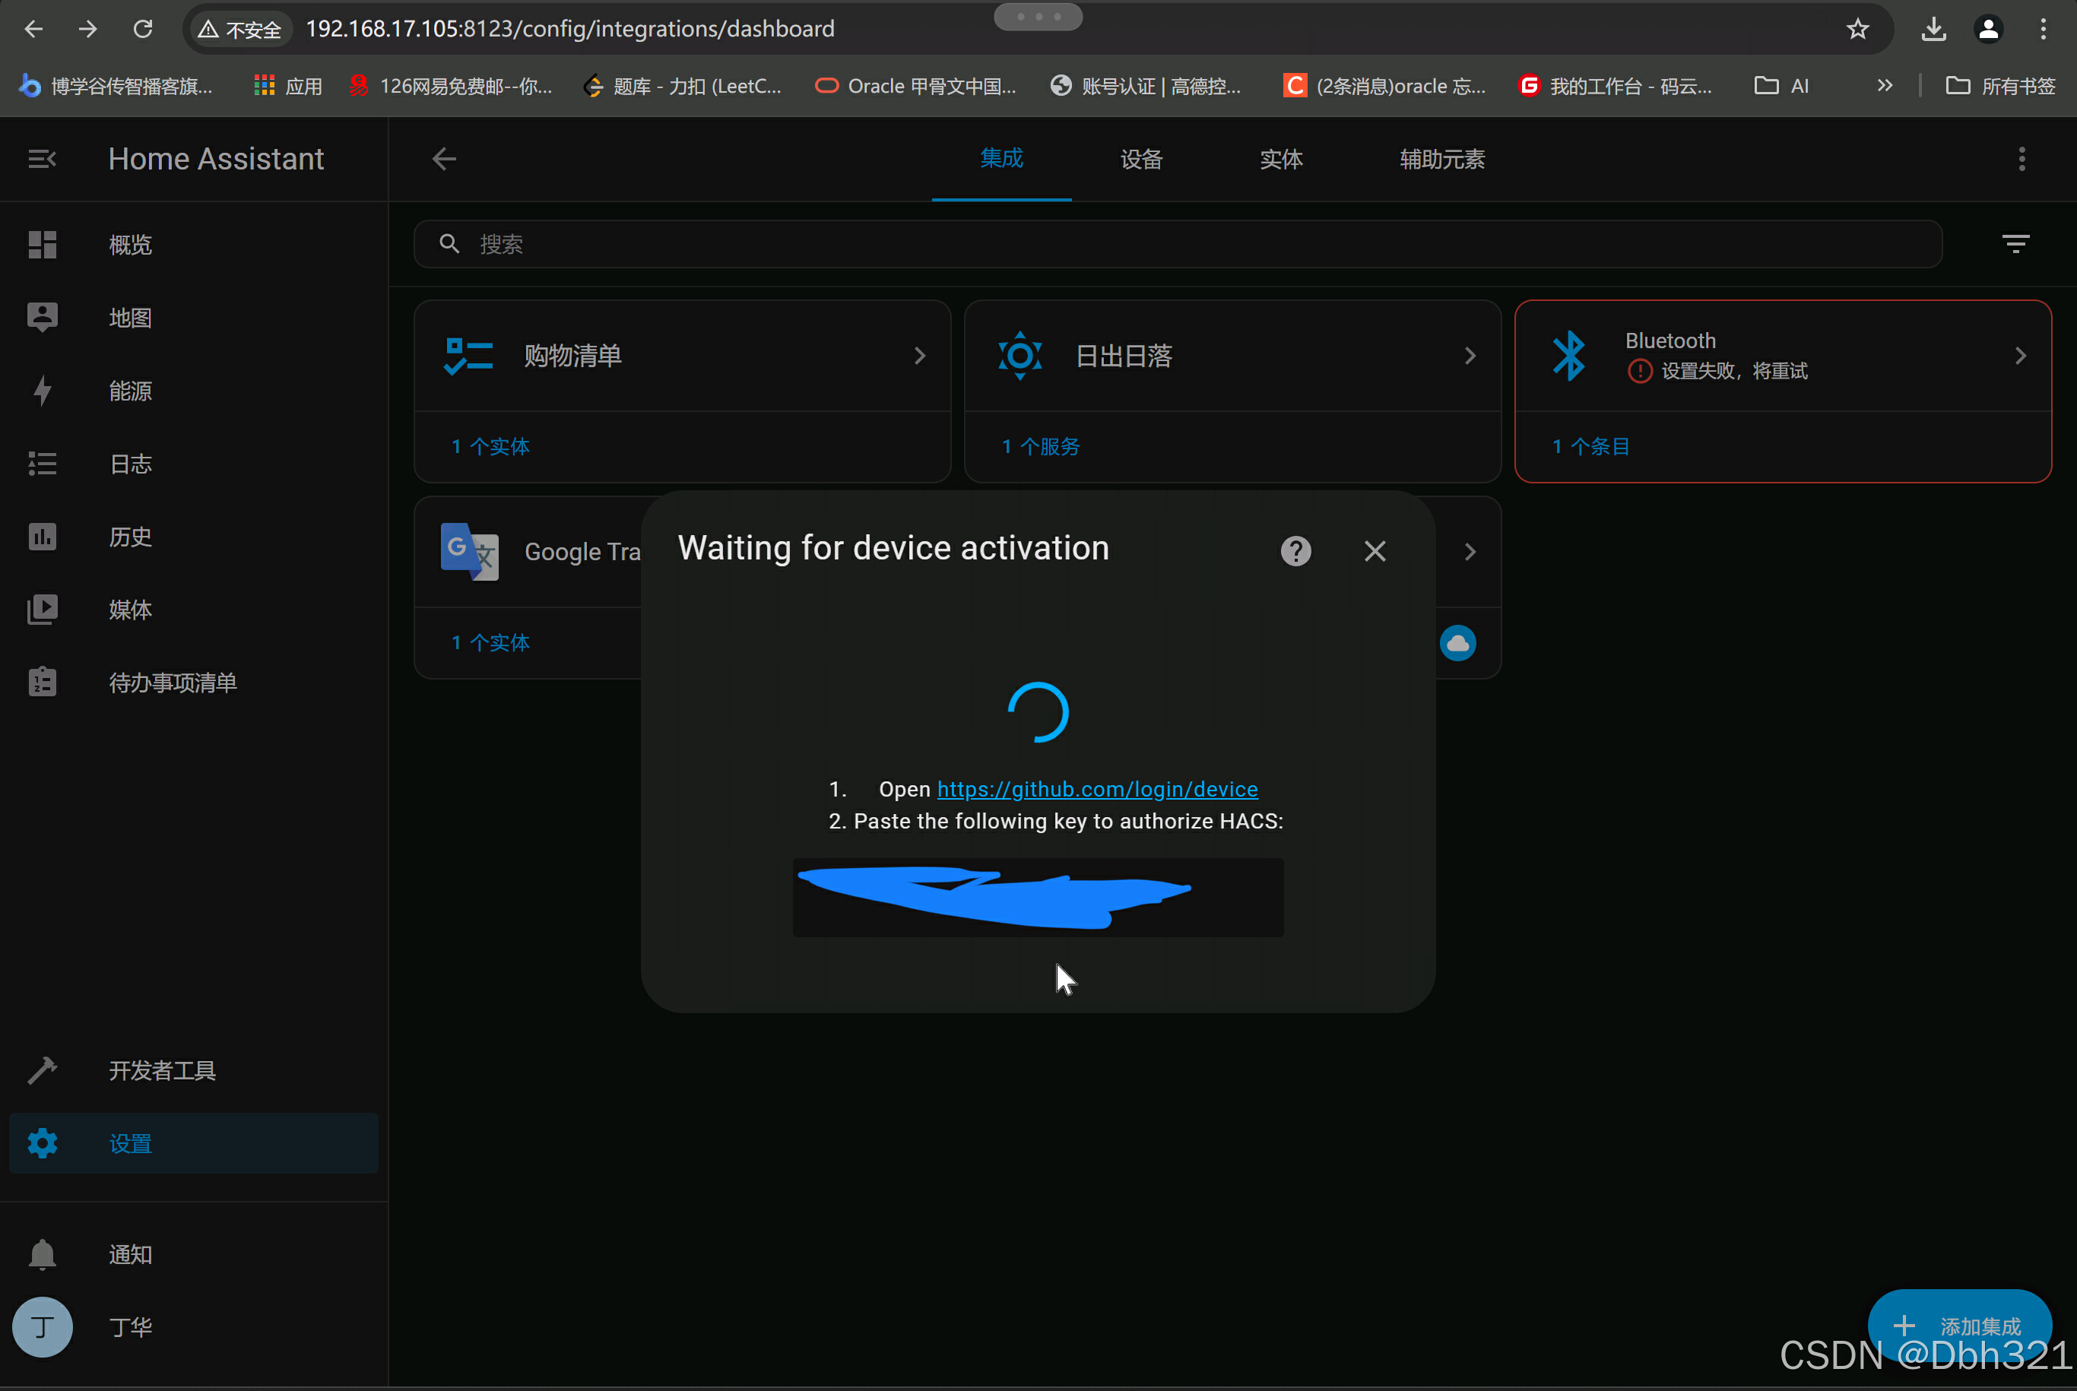Image resolution: width=2077 pixels, height=1391 pixels.
Task: Open the (2条消息)oracle CSDN bookmark
Action: click(1385, 86)
